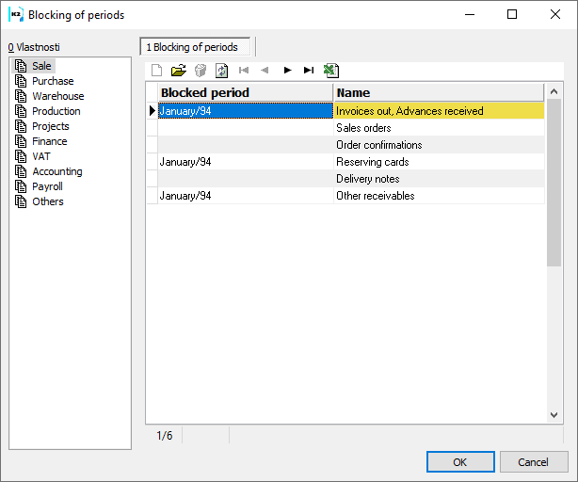Confirm with the OK button
578x482 pixels.
tap(460, 461)
